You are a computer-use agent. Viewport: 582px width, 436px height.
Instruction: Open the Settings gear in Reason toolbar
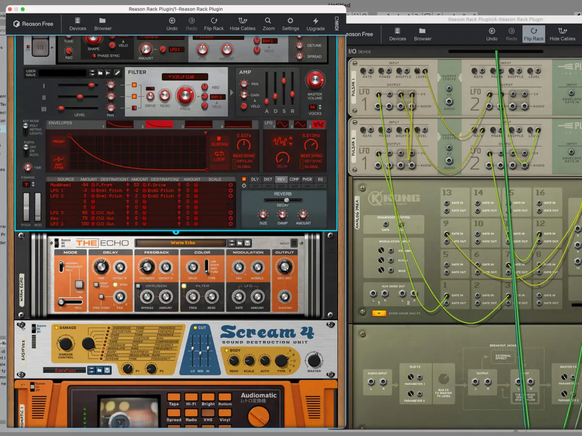coord(291,24)
